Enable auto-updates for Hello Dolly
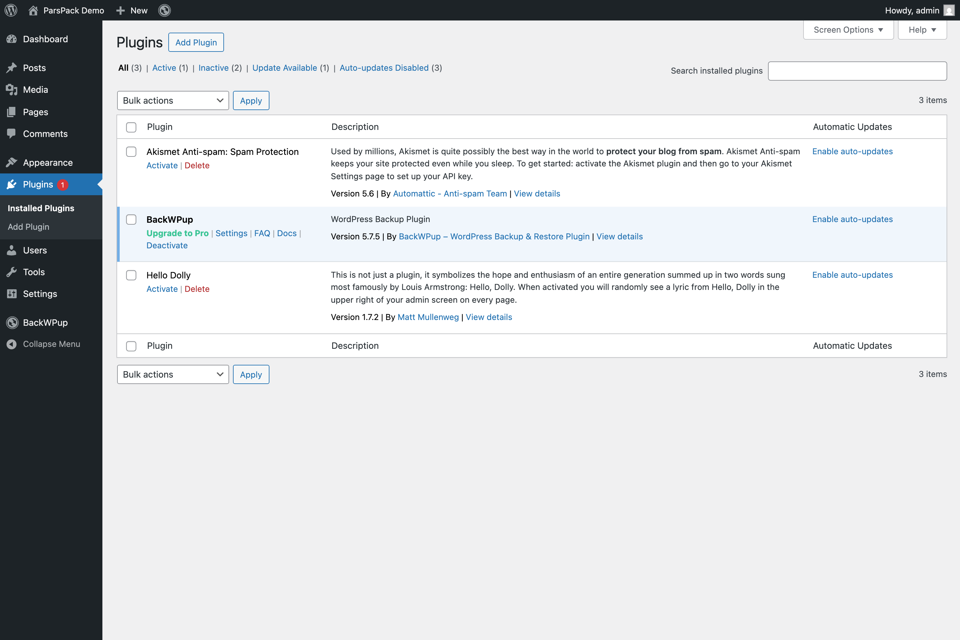This screenshot has height=640, width=960. (x=852, y=275)
